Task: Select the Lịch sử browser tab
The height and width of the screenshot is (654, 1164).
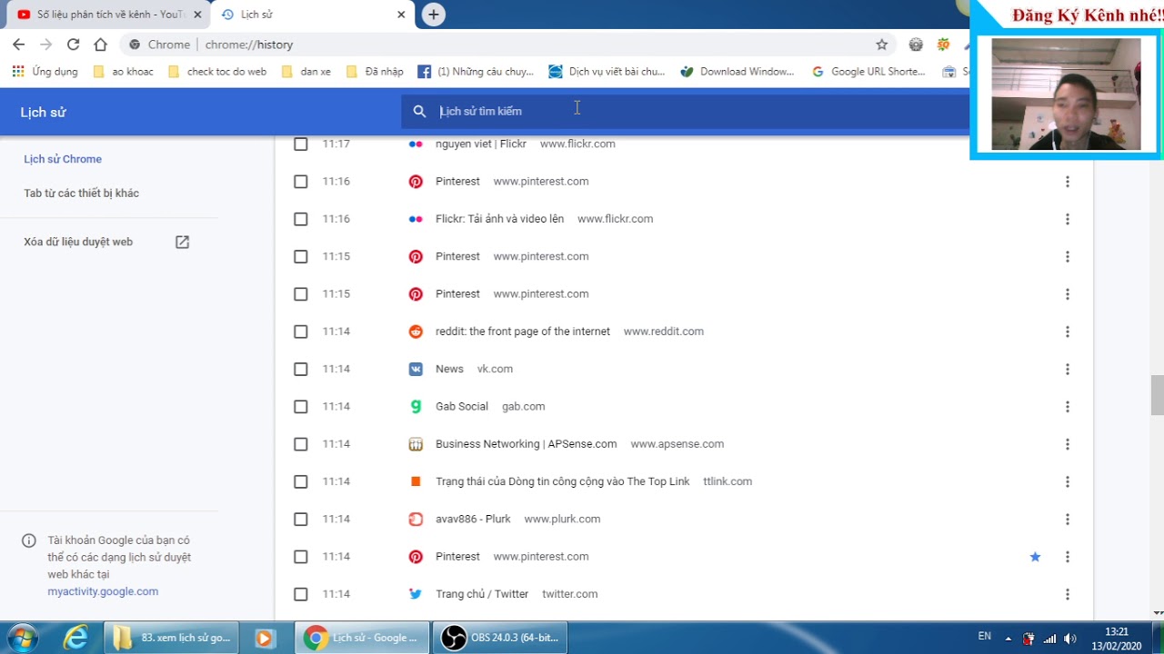Action: tap(312, 15)
